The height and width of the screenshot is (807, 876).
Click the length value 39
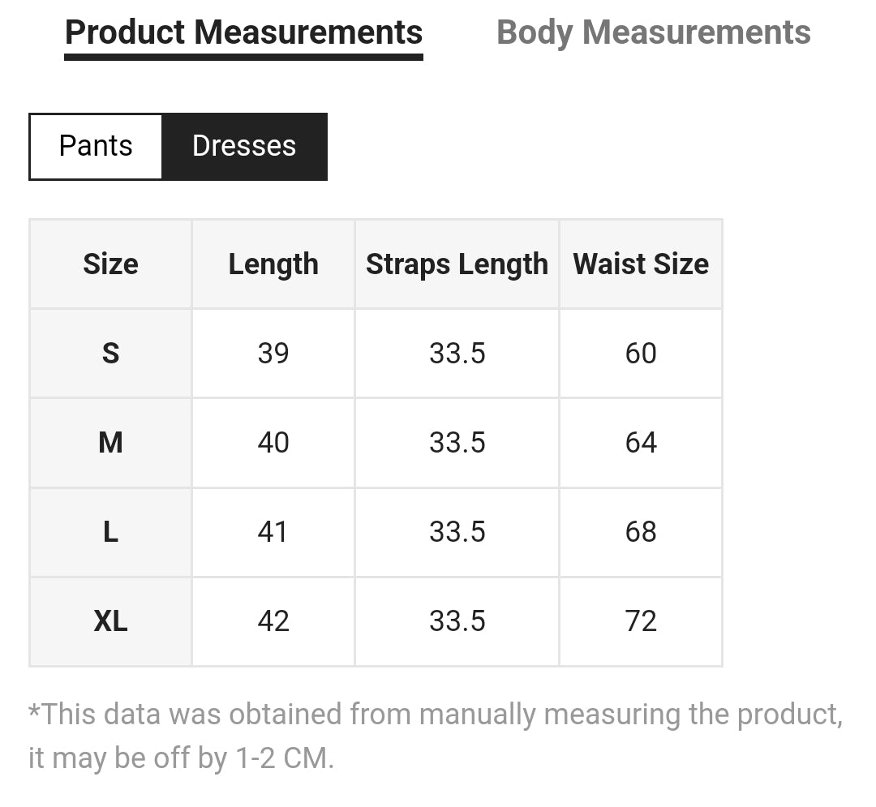tap(273, 354)
